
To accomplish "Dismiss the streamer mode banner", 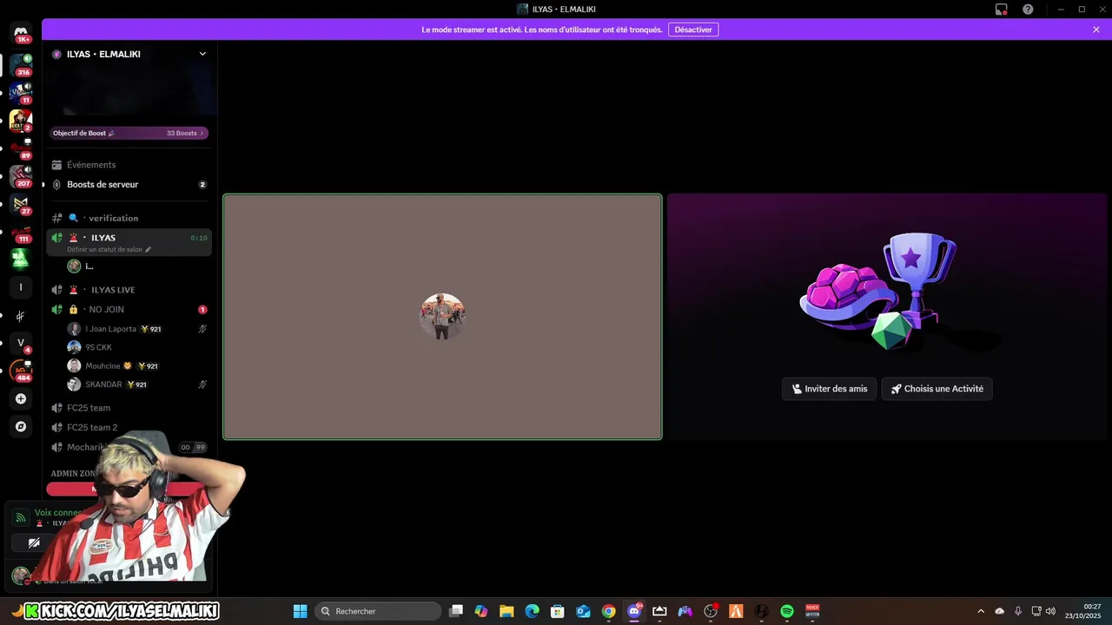I will (1096, 30).
